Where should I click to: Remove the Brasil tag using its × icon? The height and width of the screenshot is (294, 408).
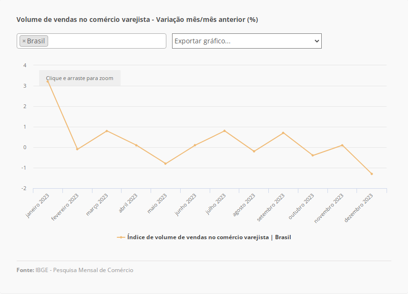click(24, 41)
